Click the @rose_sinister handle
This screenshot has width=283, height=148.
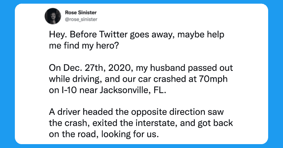pyautogui.click(x=78, y=19)
